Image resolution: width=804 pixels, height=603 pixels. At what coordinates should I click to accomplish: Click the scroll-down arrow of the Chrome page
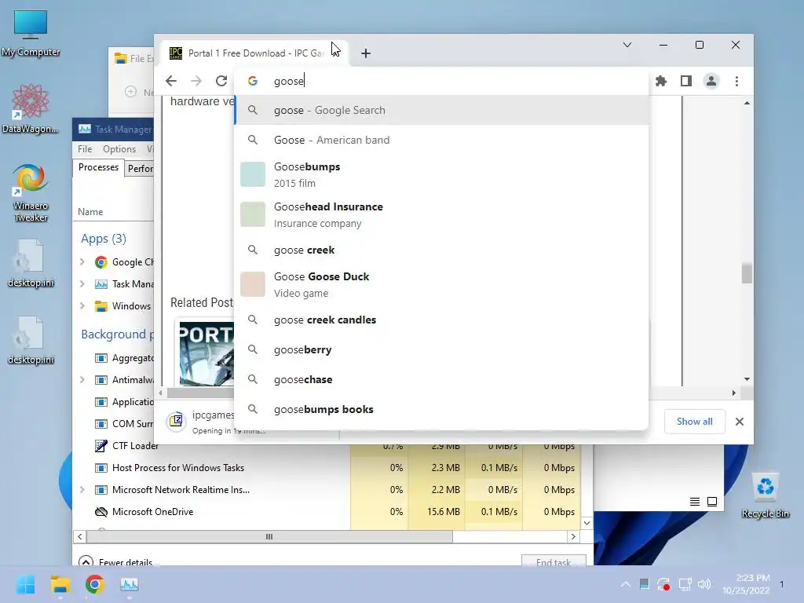747,379
